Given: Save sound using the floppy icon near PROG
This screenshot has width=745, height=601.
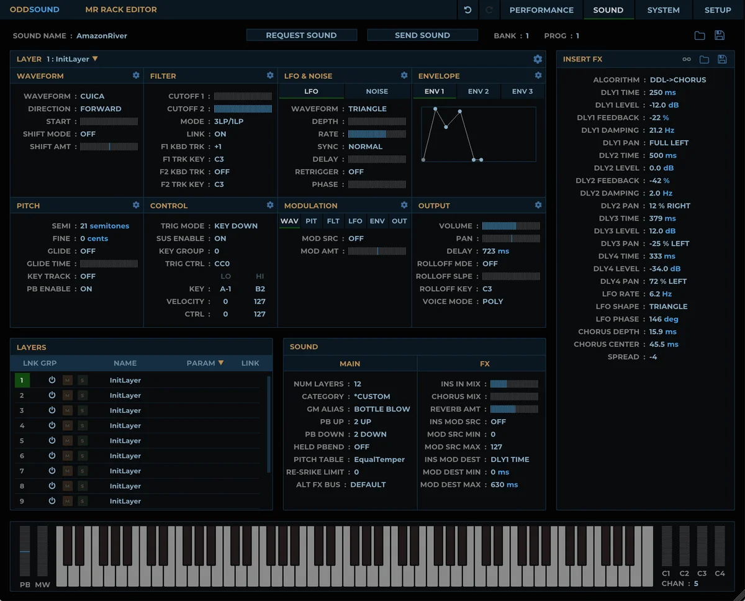Looking at the screenshot, I should [720, 35].
